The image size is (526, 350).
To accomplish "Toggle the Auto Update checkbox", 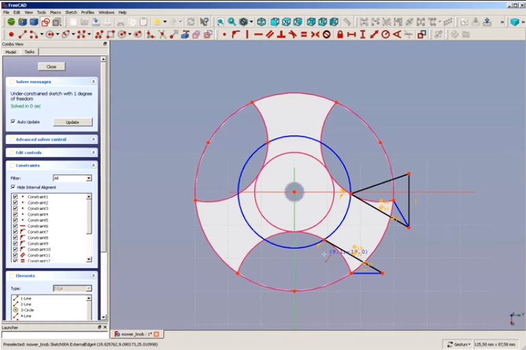I will (13, 121).
